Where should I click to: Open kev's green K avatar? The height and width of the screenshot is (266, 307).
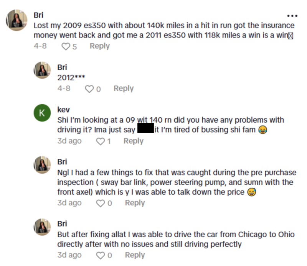pyautogui.click(x=42, y=113)
